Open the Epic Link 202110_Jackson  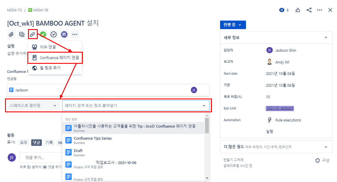point(280,108)
